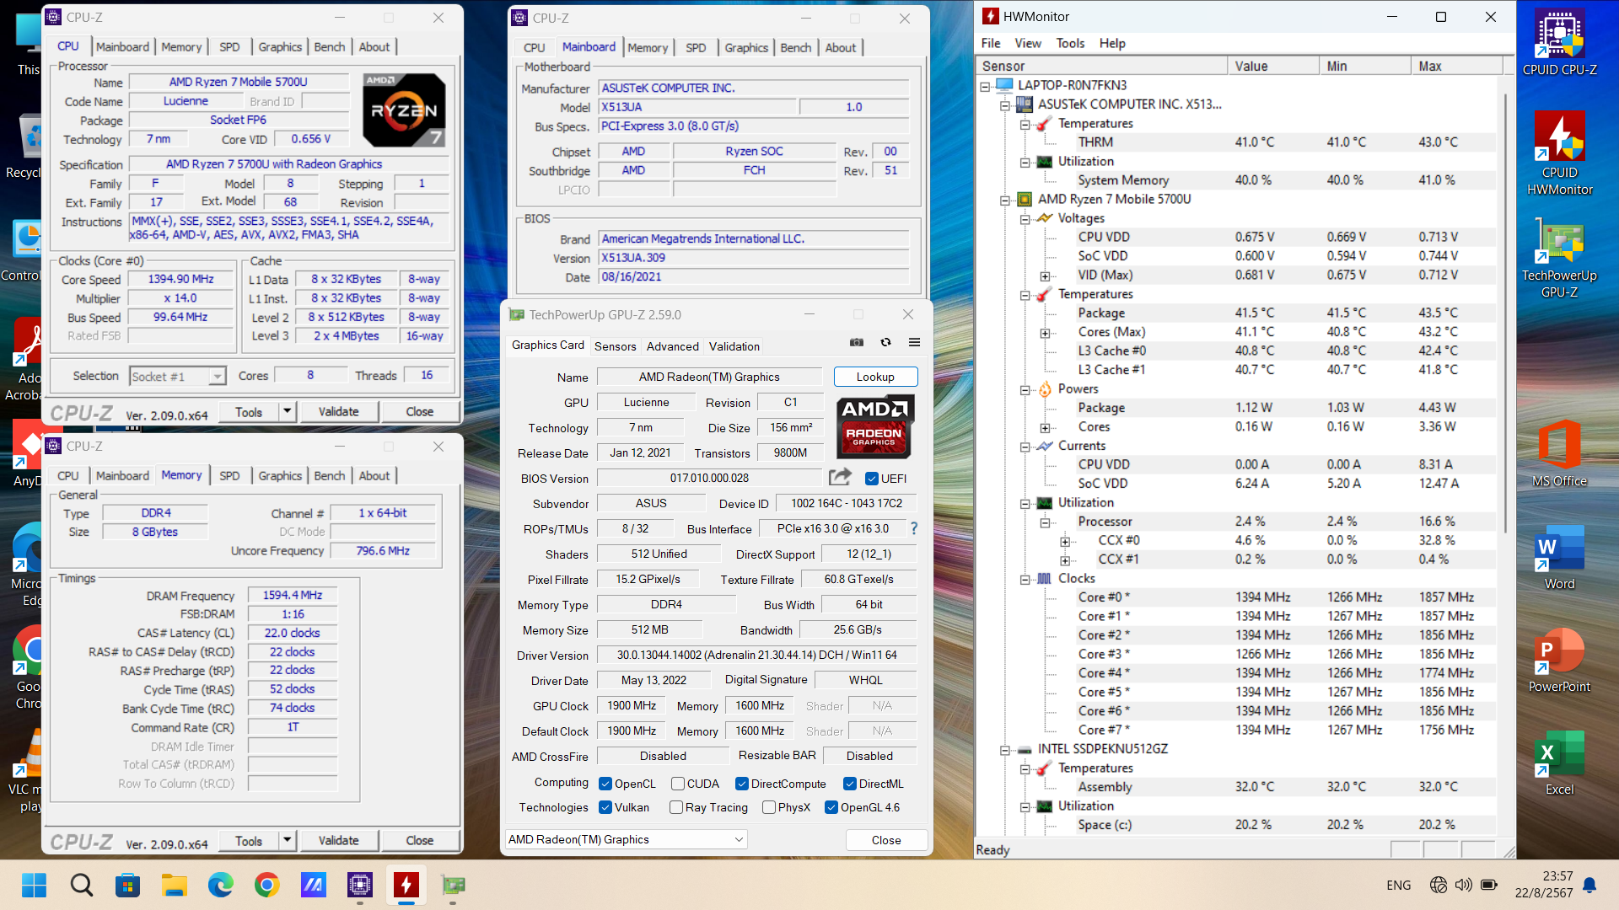
Task: Open Word desktop shortcut
Action: 1559,556
